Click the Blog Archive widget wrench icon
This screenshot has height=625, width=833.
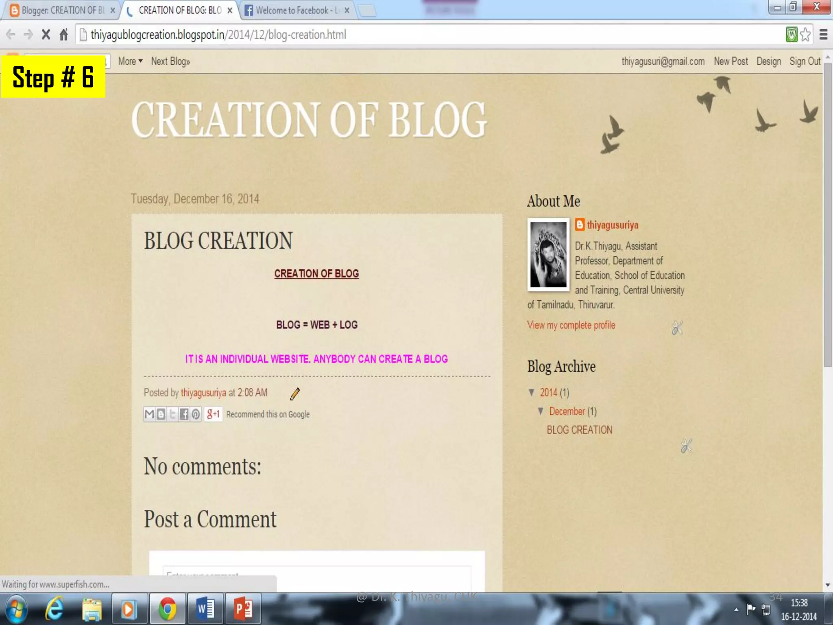[x=686, y=446]
